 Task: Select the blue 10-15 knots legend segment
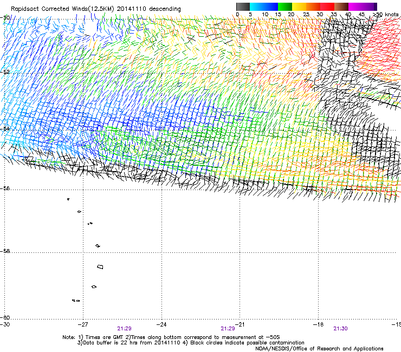pyautogui.click(x=271, y=6)
